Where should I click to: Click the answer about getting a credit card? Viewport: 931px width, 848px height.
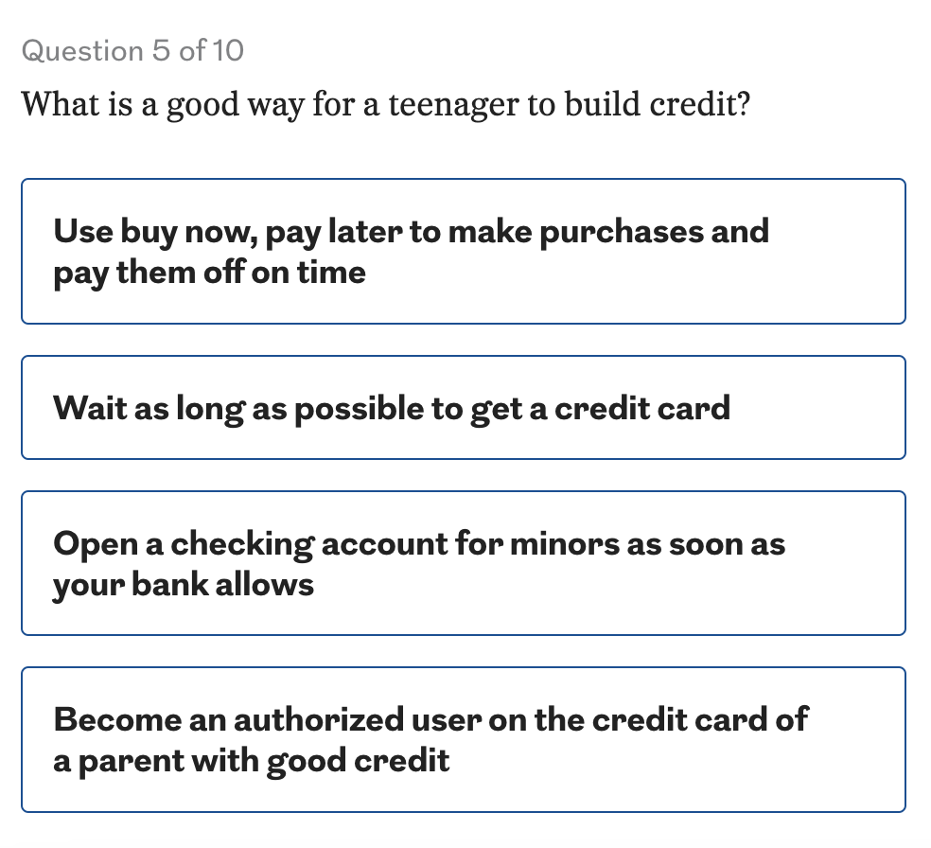(x=463, y=408)
